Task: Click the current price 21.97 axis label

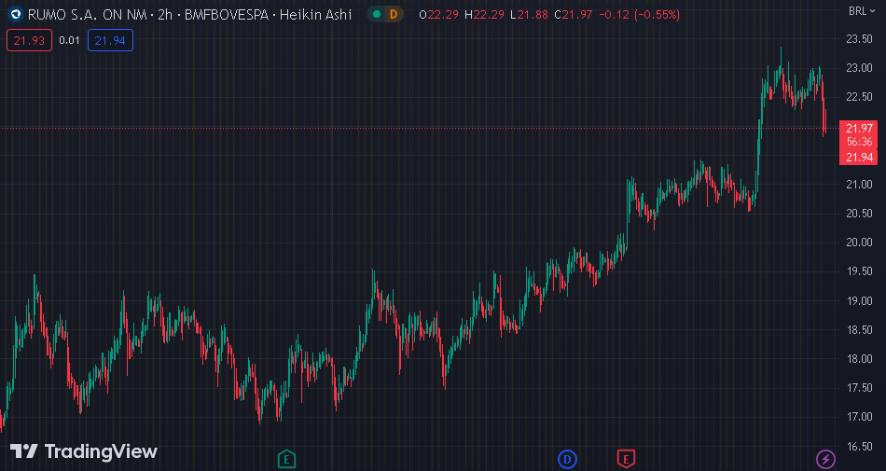Action: pos(859,128)
